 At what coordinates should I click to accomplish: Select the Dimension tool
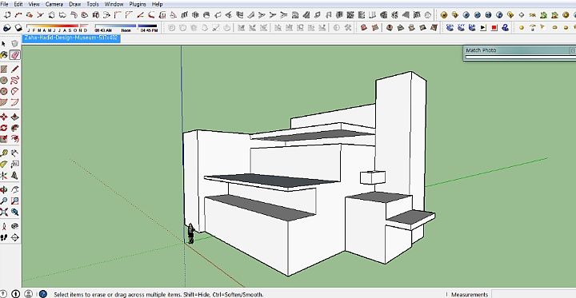click(x=14, y=153)
